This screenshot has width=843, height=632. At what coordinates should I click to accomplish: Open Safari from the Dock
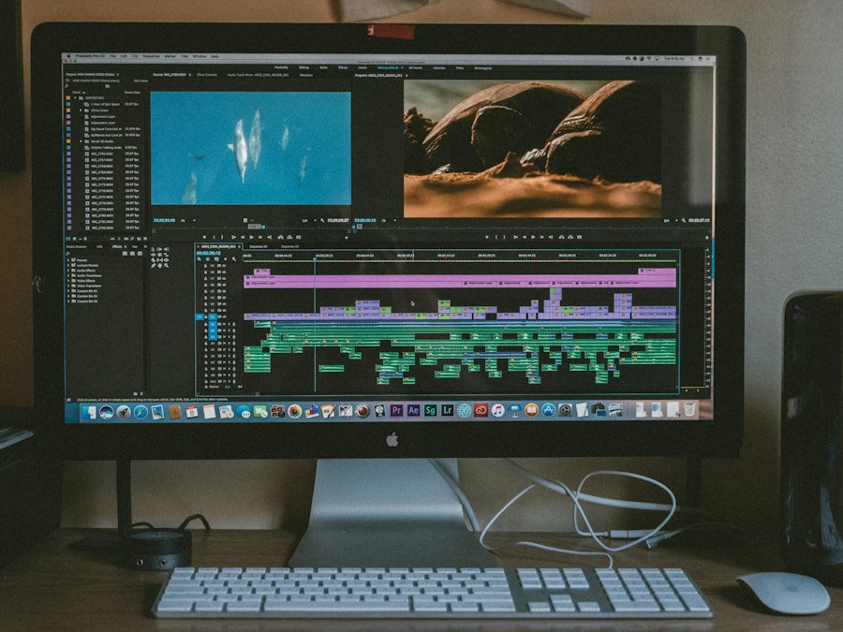[140, 412]
